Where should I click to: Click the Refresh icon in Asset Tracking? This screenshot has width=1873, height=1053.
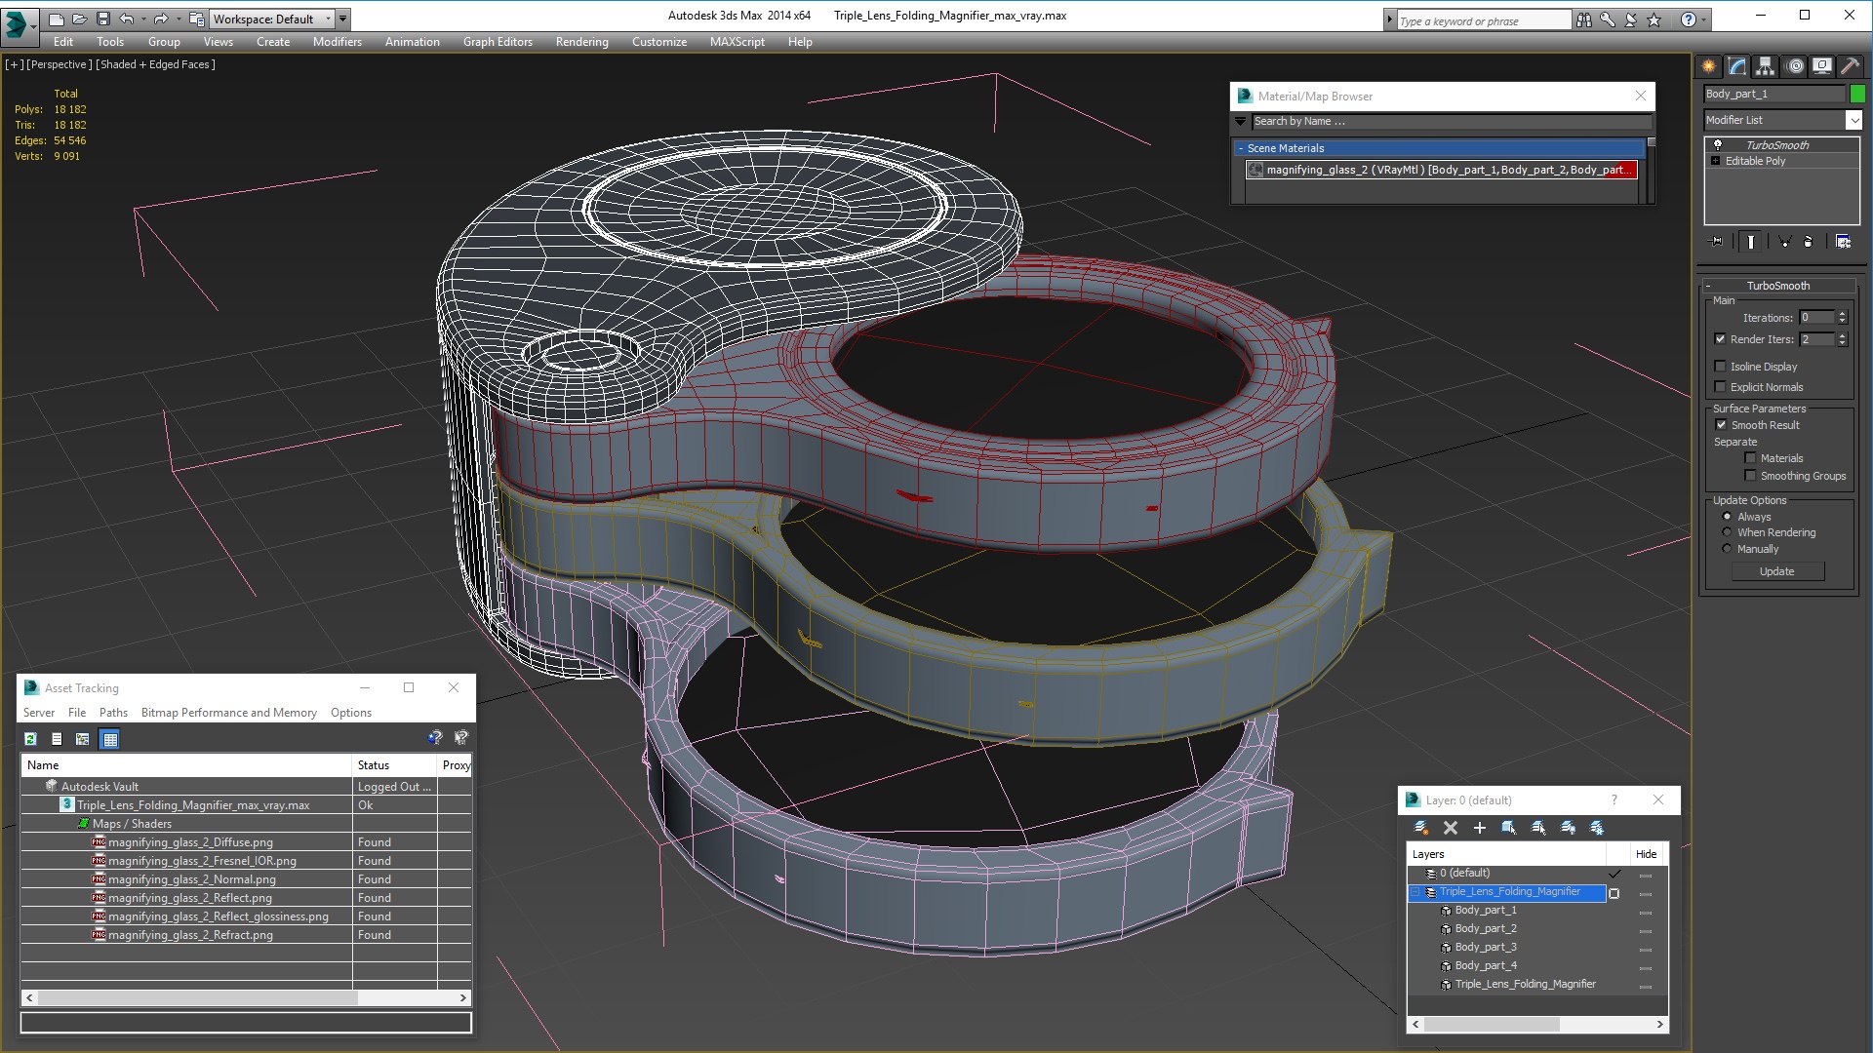tap(31, 739)
